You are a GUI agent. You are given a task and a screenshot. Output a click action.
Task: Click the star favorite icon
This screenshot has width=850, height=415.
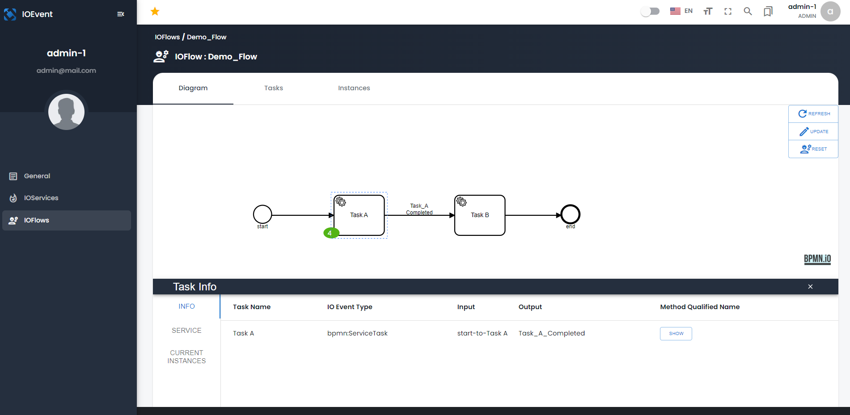point(155,11)
